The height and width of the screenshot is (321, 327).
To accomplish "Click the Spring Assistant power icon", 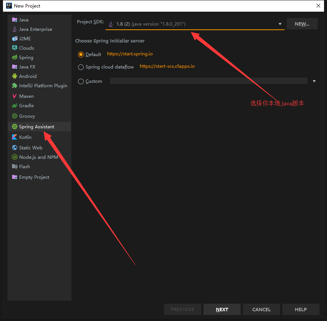I will 14,126.
